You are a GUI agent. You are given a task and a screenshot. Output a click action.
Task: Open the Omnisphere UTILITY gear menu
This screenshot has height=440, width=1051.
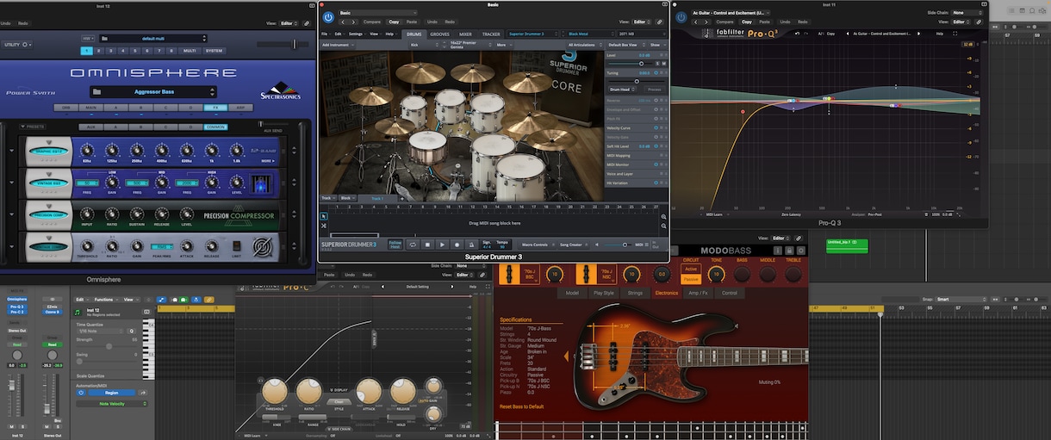pyautogui.click(x=18, y=44)
